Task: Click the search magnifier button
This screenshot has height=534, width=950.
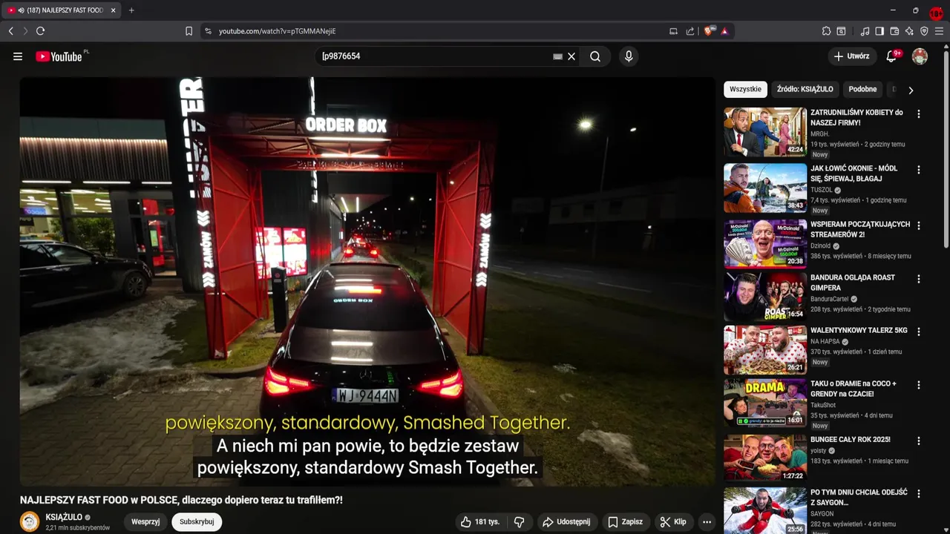Action: [595, 56]
